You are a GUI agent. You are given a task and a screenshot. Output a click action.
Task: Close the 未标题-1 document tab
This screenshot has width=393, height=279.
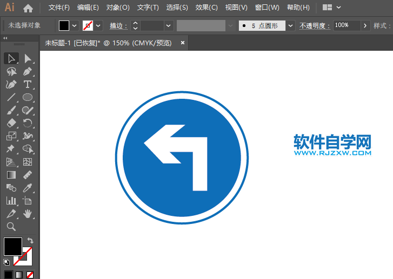(x=183, y=43)
